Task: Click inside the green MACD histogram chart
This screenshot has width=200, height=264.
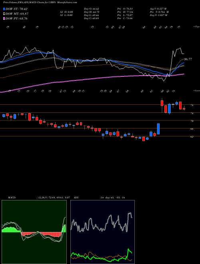Action: 34,232
